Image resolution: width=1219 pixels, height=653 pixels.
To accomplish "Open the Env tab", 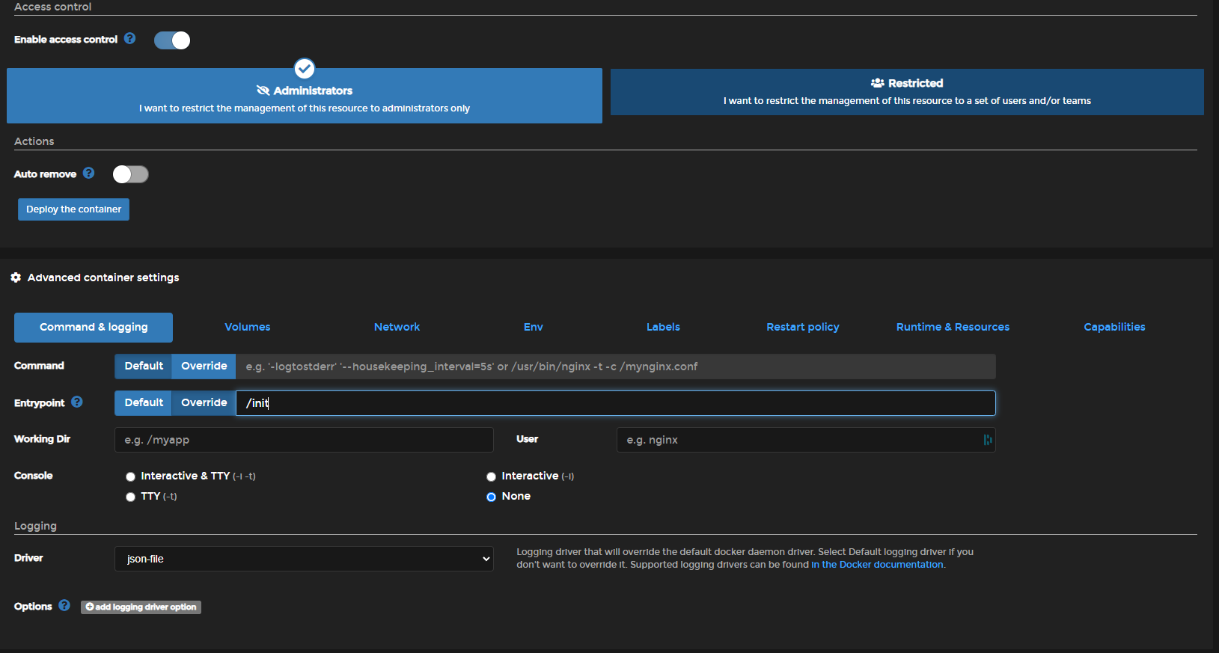I will click(x=534, y=327).
